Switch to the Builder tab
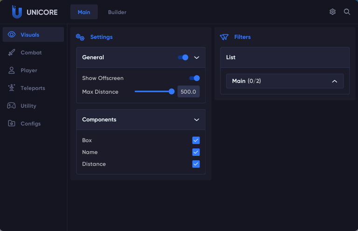This screenshot has height=231, width=358. (x=117, y=12)
